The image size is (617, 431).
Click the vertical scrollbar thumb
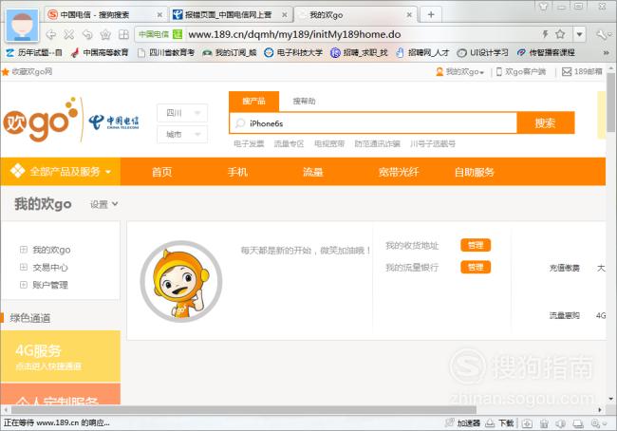coord(610,102)
